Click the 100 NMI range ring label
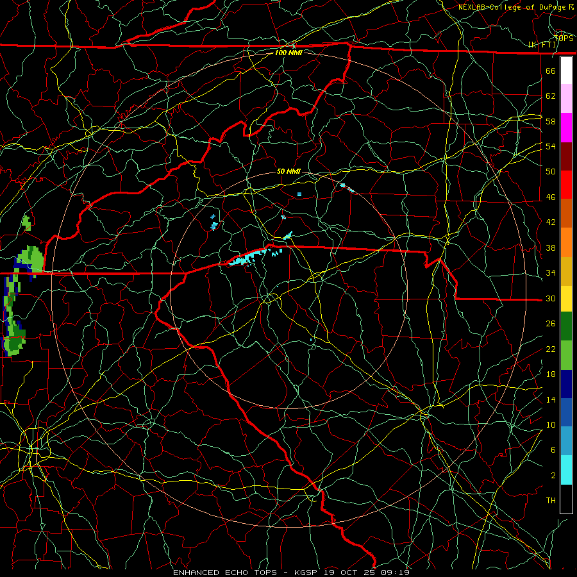The width and height of the screenshot is (577, 577). 288,53
